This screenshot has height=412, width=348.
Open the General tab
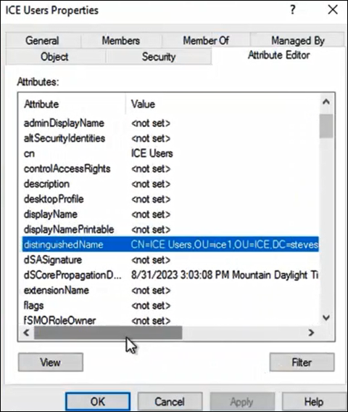(x=43, y=41)
